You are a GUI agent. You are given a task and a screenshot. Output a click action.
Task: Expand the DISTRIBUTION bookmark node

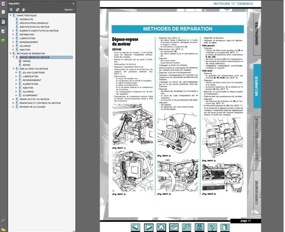[13, 34]
